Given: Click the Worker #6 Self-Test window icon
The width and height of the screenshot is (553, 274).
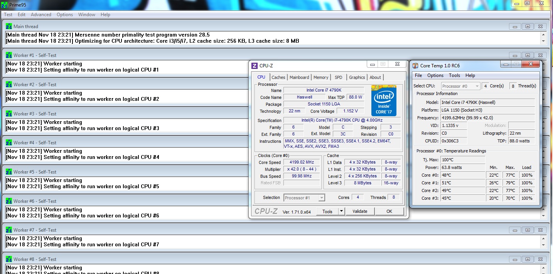Looking at the screenshot, I should (9, 201).
